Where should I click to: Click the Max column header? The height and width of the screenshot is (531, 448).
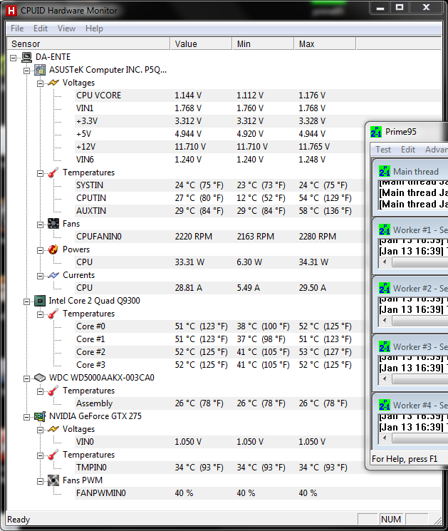coord(325,43)
